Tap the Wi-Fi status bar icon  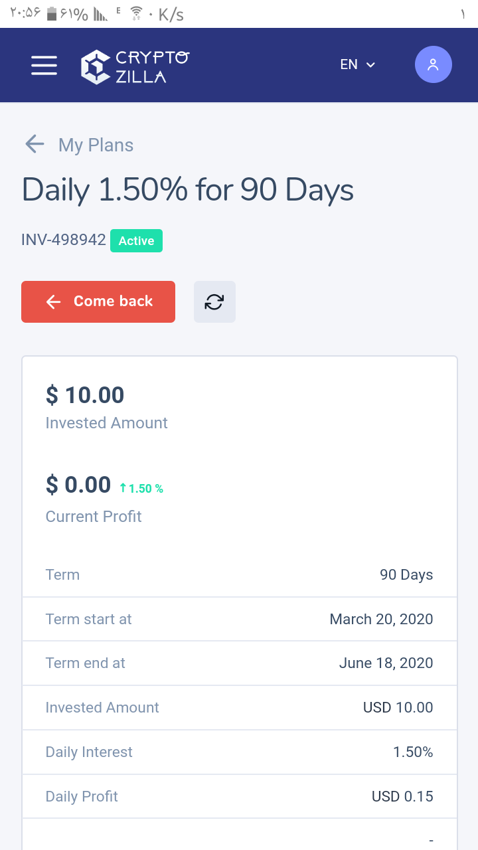[x=136, y=14]
